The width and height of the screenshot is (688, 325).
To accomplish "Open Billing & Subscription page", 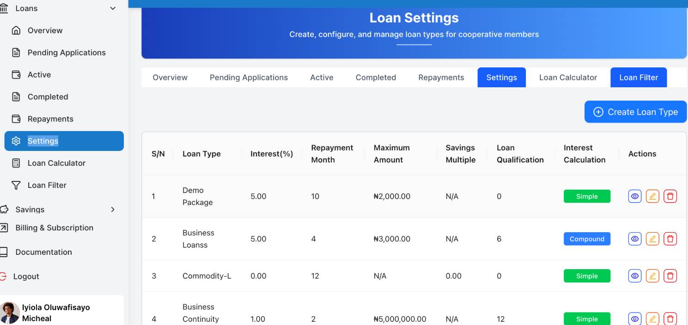I will click(x=54, y=228).
